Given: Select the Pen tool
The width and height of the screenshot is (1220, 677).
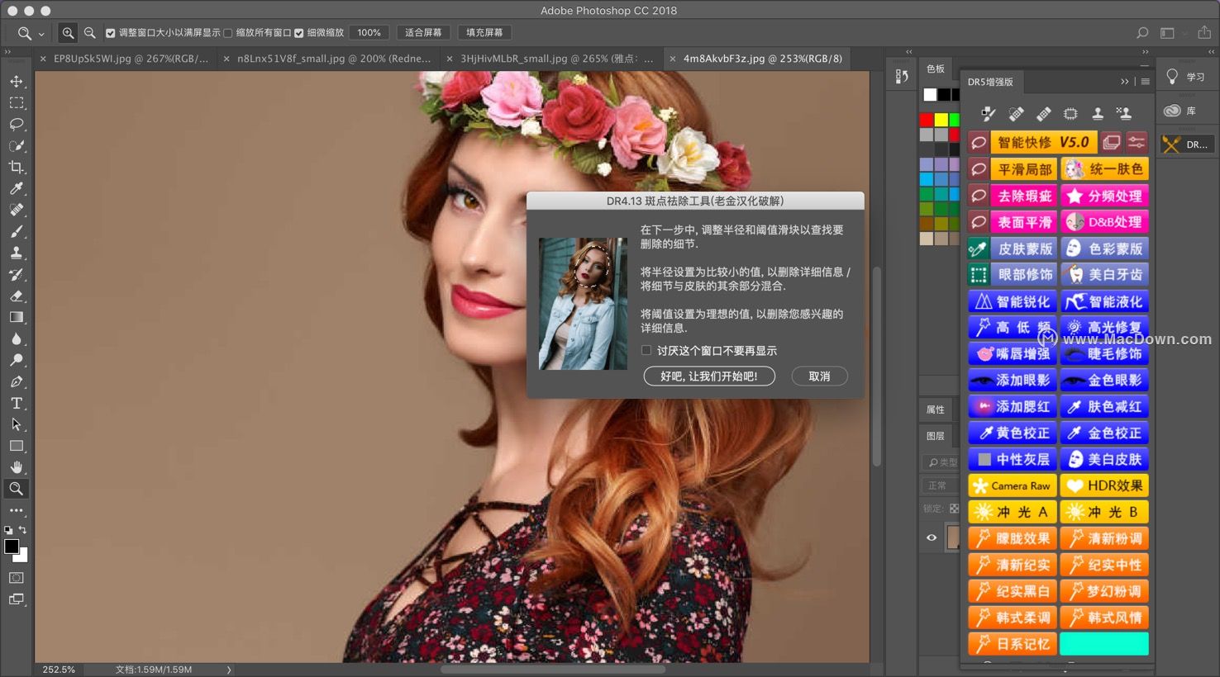Looking at the screenshot, I should click(x=16, y=381).
